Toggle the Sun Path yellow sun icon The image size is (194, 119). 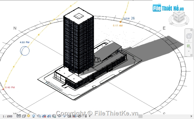coord(28,116)
